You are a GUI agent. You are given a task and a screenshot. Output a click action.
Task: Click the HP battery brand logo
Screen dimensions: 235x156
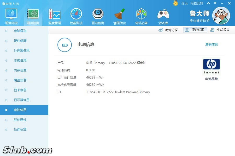pyautogui.click(x=211, y=66)
